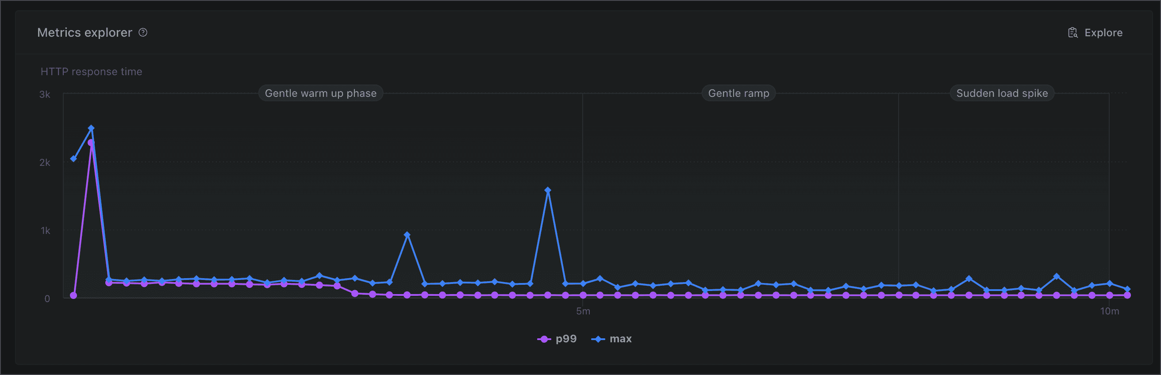Select the Gentle ramp stage label
This screenshot has width=1161, height=375.
click(x=739, y=93)
